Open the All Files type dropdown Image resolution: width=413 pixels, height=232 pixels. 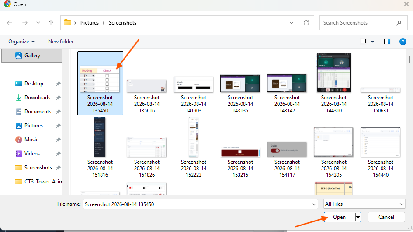tap(364, 204)
